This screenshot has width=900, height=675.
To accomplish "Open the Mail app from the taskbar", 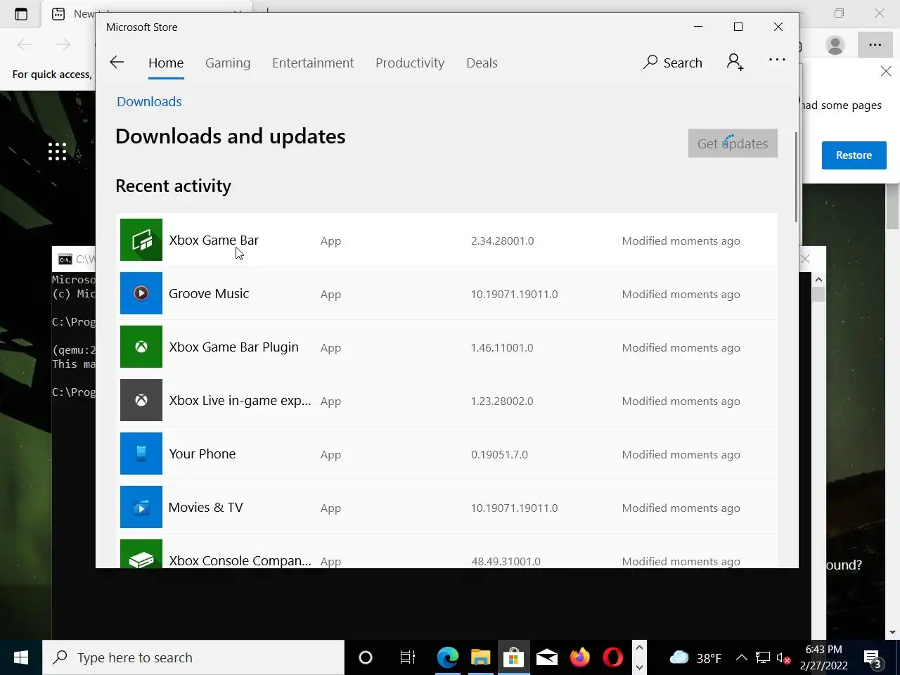I will tap(547, 657).
